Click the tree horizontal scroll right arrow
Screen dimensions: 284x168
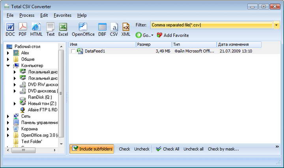pos(54,150)
